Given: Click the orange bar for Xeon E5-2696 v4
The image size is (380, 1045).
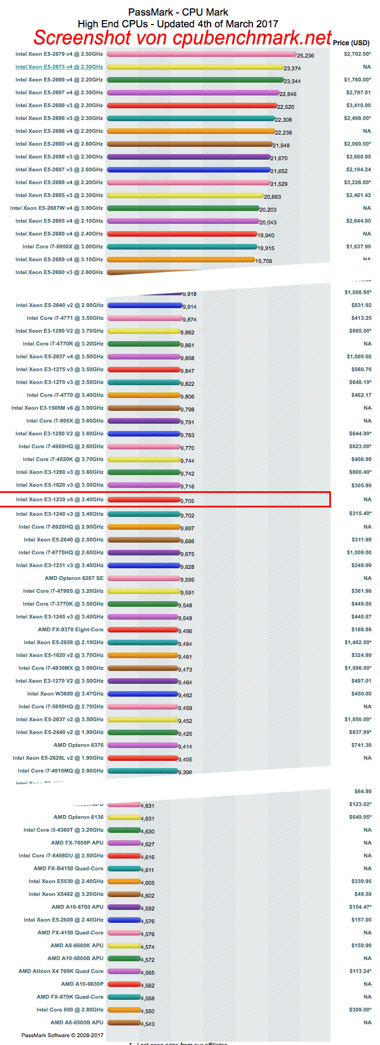Looking at the screenshot, I should coord(191,131).
